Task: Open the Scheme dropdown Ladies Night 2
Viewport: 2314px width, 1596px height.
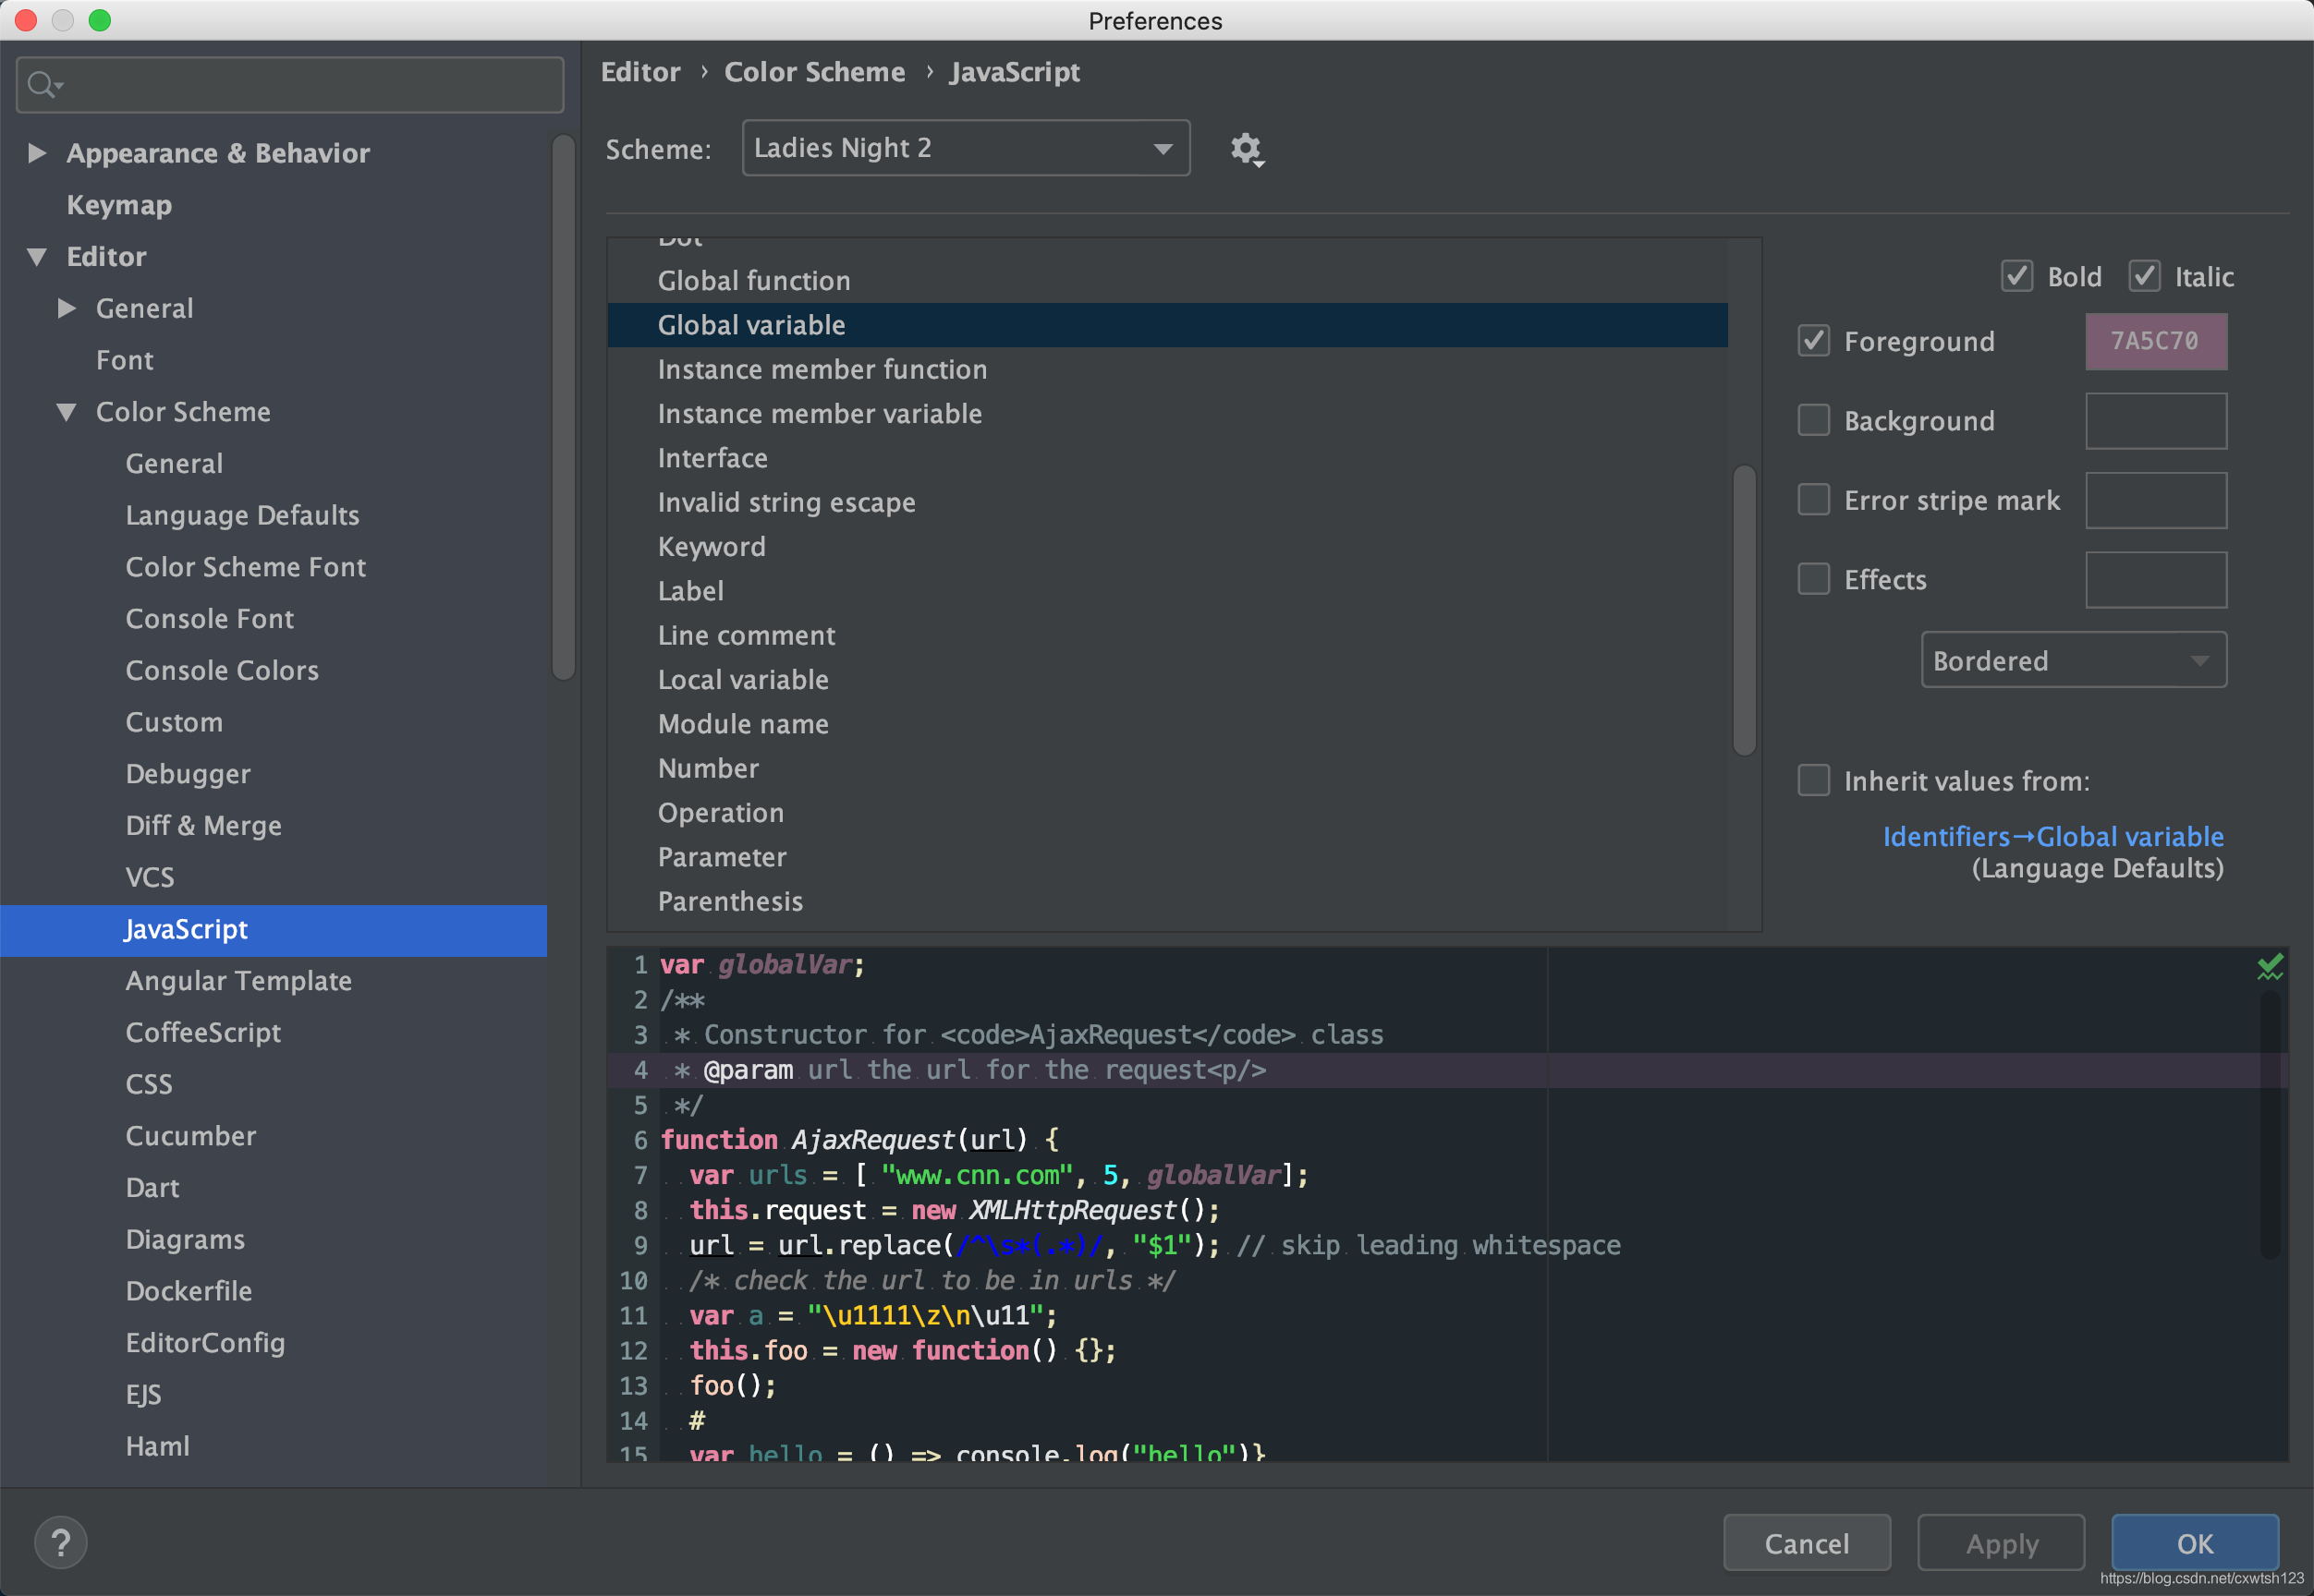Action: point(966,149)
